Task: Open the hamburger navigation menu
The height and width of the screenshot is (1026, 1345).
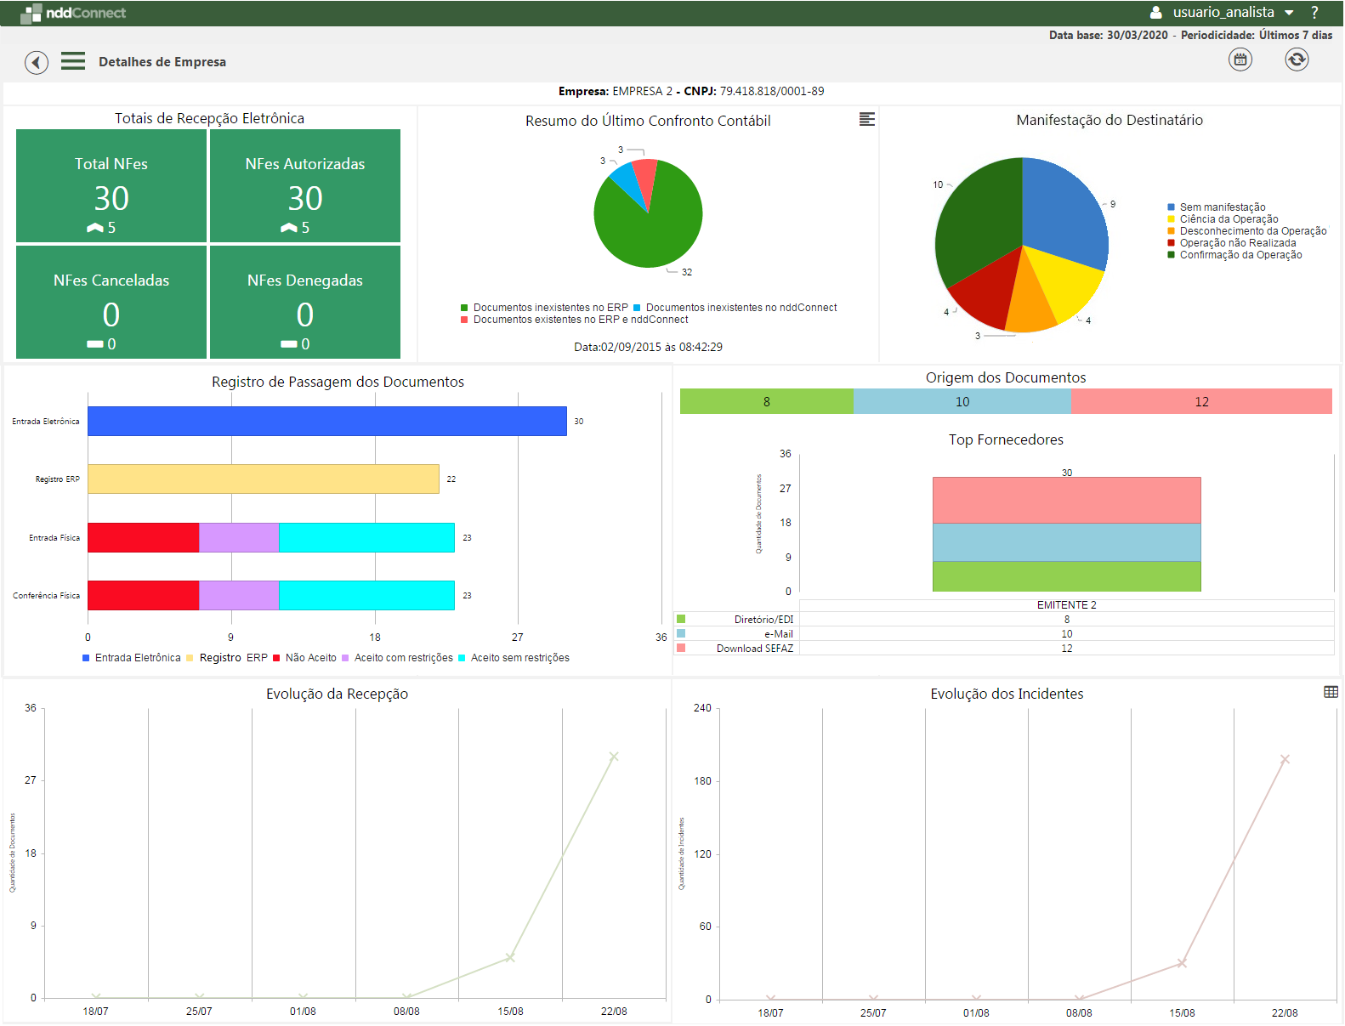Action: (73, 61)
